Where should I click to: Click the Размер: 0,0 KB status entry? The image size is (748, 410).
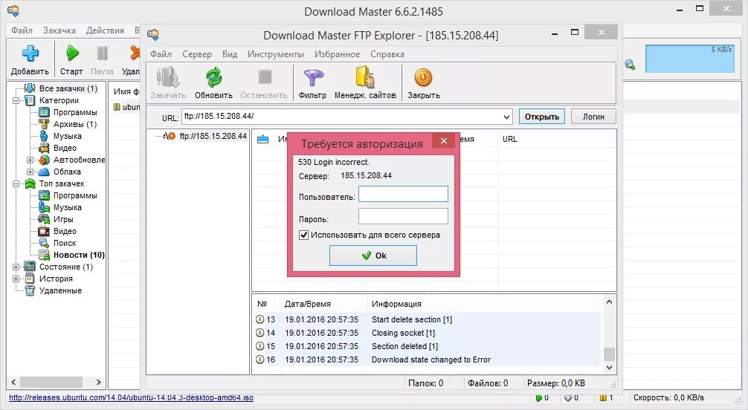(x=555, y=383)
